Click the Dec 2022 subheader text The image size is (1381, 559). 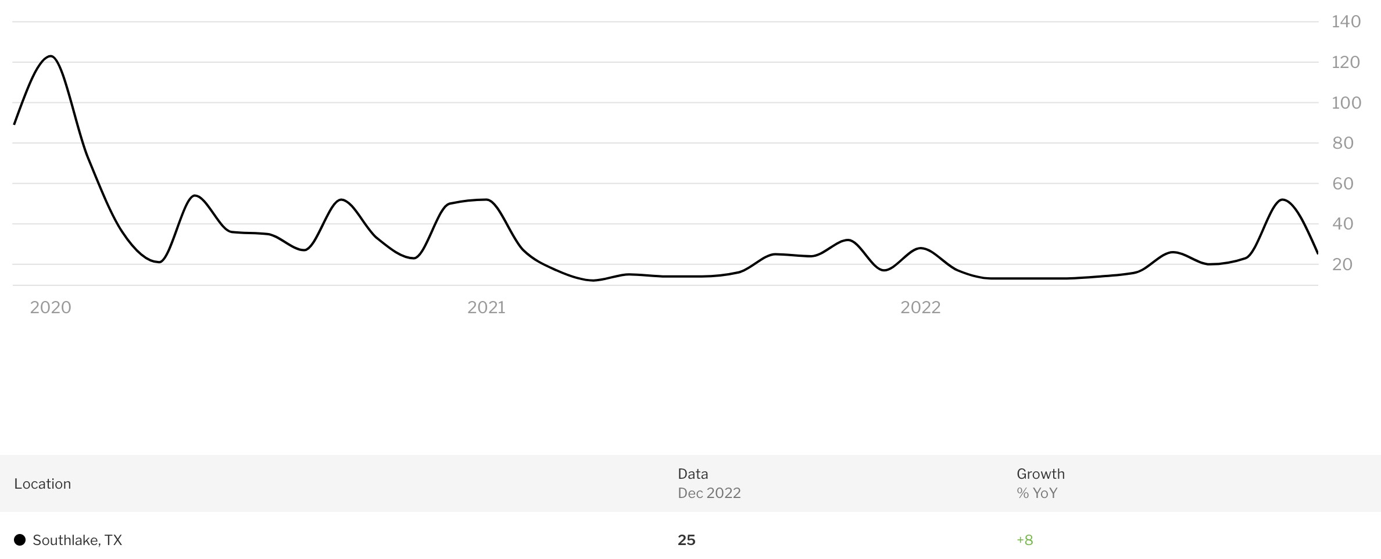(x=709, y=493)
